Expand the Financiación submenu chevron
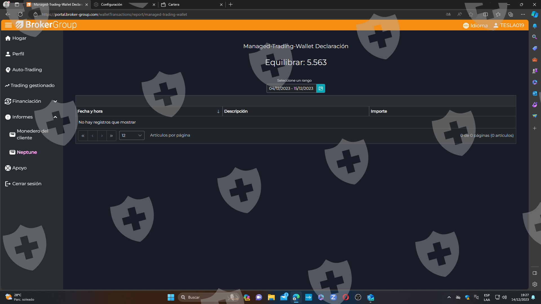The width and height of the screenshot is (541, 304). 55,101
